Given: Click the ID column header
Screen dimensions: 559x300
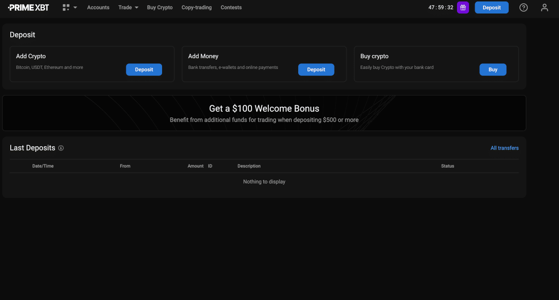Looking at the screenshot, I should 210,166.
